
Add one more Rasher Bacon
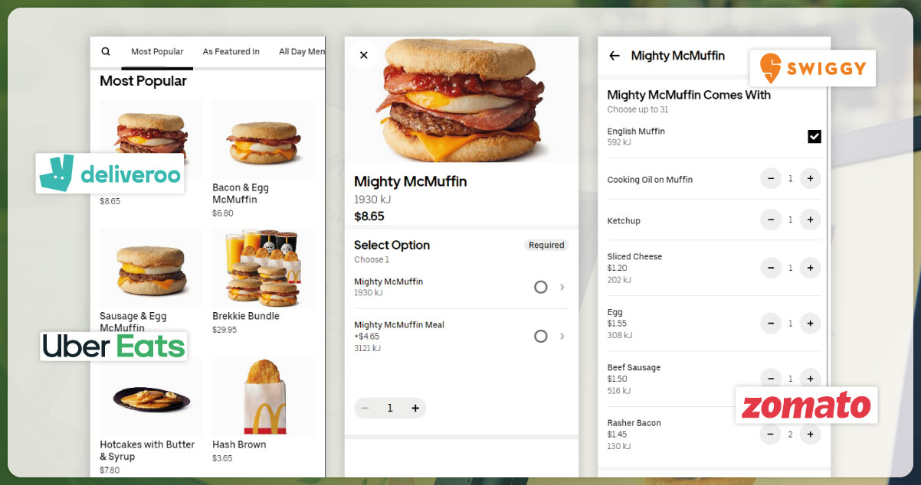coord(811,435)
